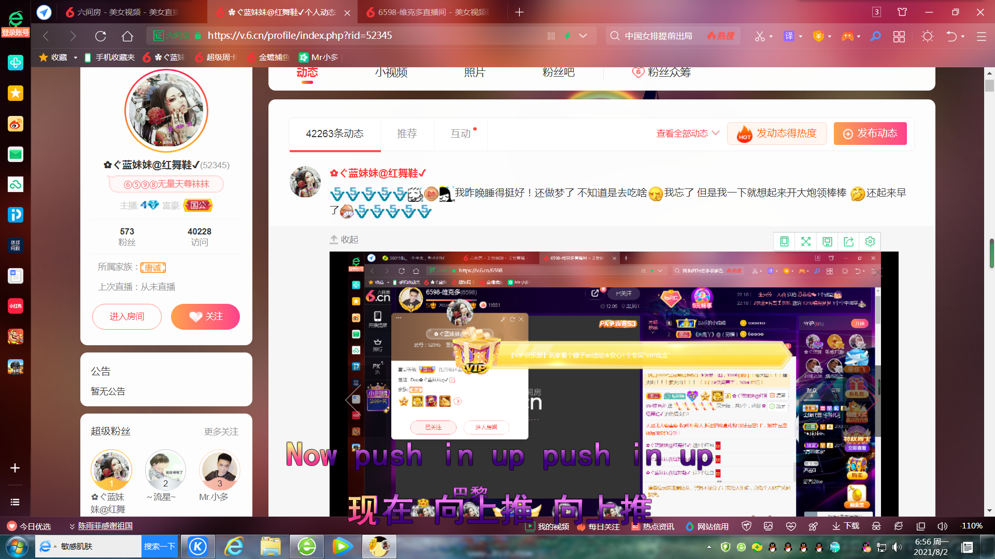The image size is (995, 559).
Task: Open the browser hamburger menu
Action: coord(981,36)
